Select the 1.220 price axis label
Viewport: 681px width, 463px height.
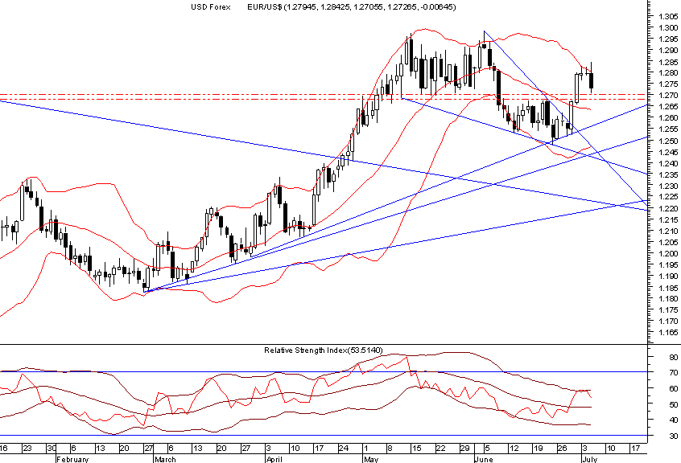pyautogui.click(x=668, y=208)
